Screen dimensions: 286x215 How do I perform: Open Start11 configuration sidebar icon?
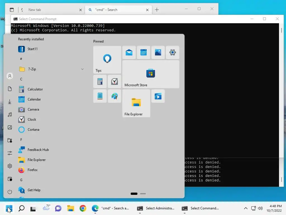(10, 179)
